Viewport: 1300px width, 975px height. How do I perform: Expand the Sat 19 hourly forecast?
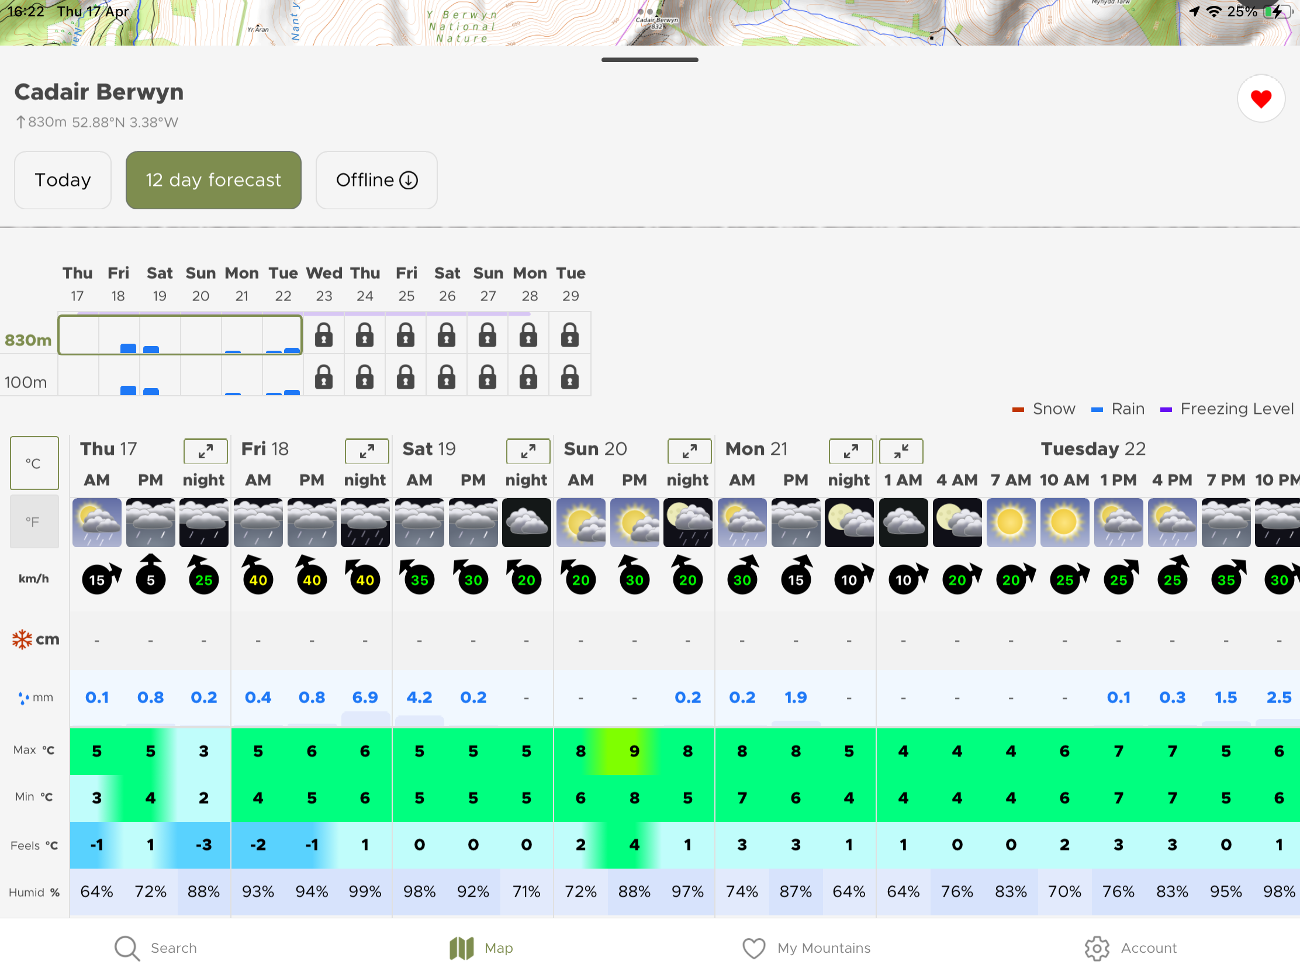point(528,451)
